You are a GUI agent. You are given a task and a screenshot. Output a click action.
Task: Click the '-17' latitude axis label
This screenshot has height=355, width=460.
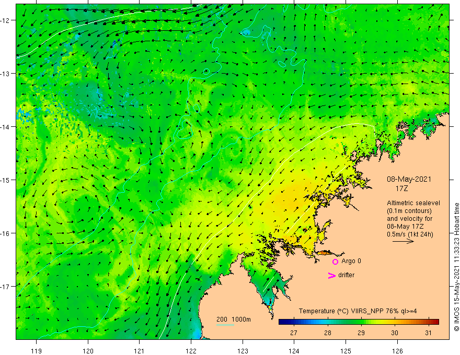point(5,287)
